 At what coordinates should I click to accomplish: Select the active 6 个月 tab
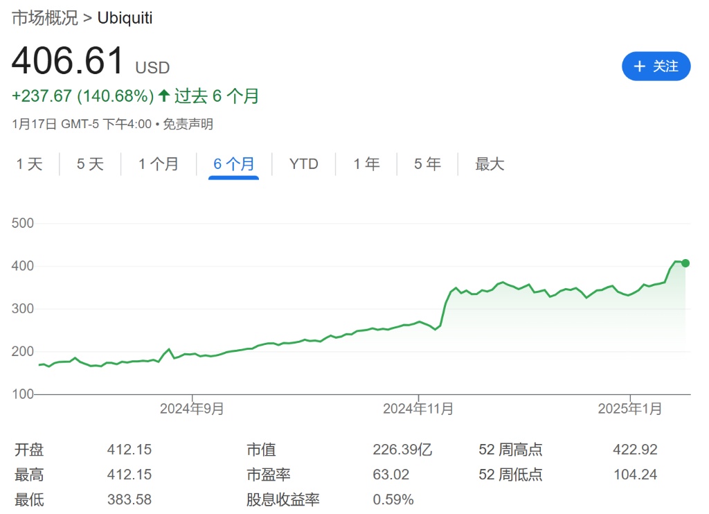point(234,164)
